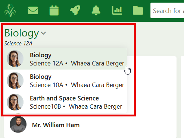
Task: Open the mail envelope icon
Action: [x=33, y=10]
